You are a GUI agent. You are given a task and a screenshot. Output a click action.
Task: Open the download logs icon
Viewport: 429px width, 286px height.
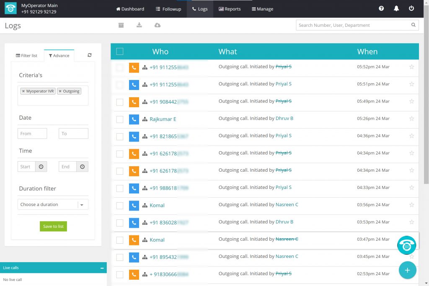pos(140,25)
